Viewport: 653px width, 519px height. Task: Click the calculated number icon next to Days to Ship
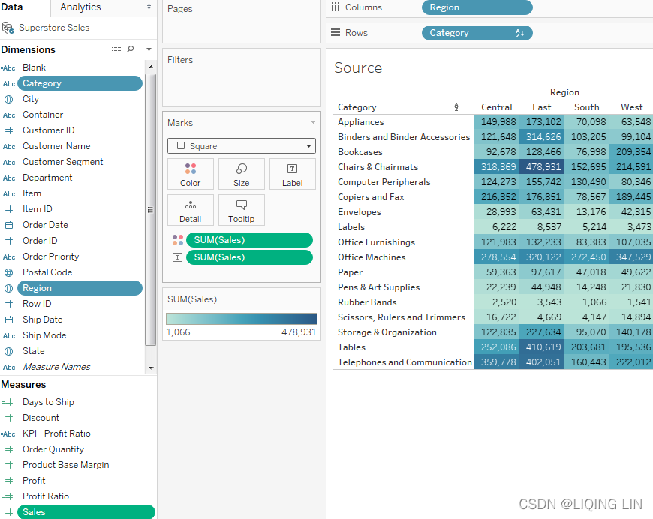coord(8,402)
